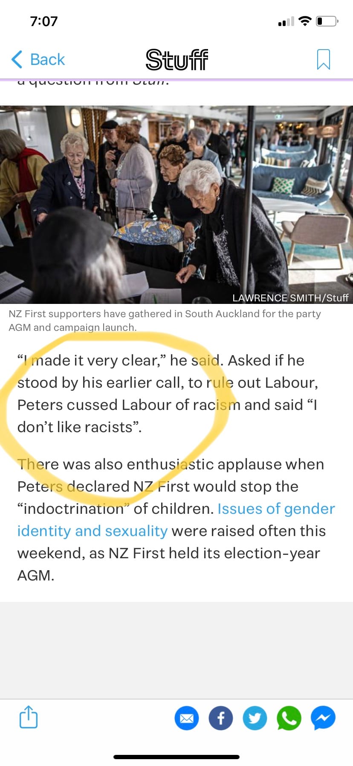The image size is (353, 766).
Task: Bookmark this article with the ribbon icon
Action: (324, 59)
